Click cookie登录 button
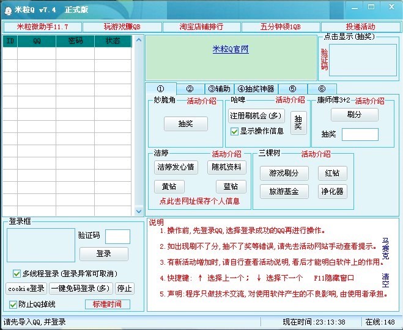This screenshot has width=403, height=330. [26, 289]
